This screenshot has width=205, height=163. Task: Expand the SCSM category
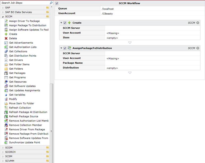point(3,156)
